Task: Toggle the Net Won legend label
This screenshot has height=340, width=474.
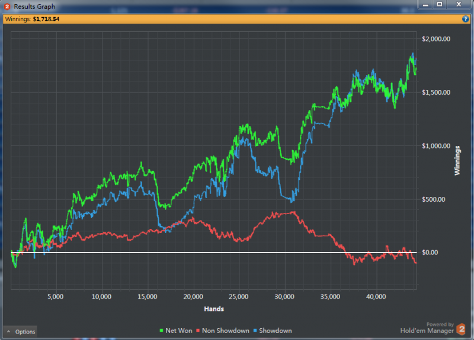Action: [180, 331]
